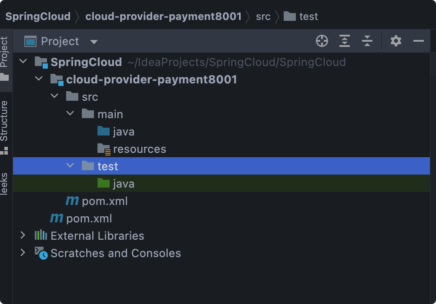Click the Select Opened File target icon
The width and height of the screenshot is (436, 304).
tap(322, 41)
